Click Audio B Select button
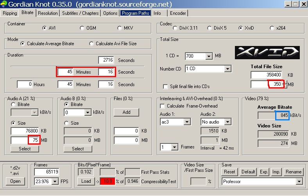This screenshot has width=308, height=196. [78, 149]
